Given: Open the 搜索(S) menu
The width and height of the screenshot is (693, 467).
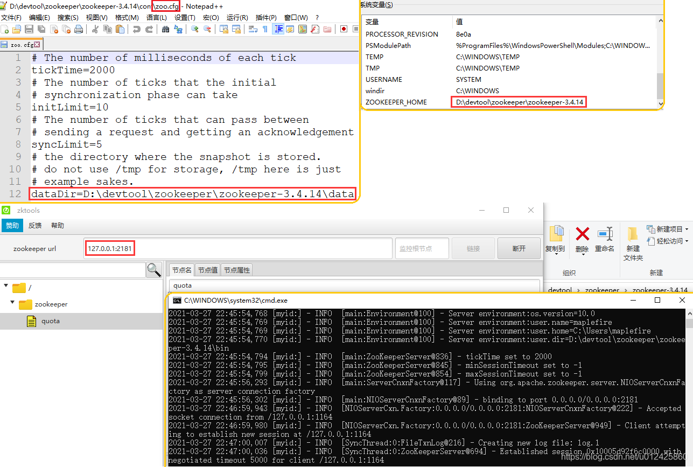Looking at the screenshot, I should [68, 18].
